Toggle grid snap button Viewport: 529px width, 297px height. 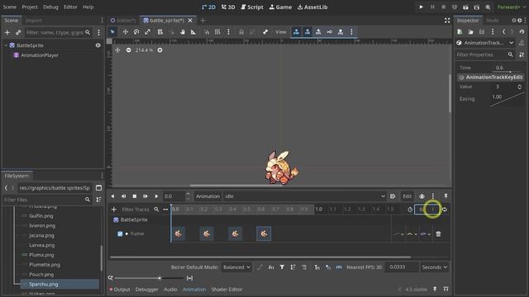click(x=217, y=32)
